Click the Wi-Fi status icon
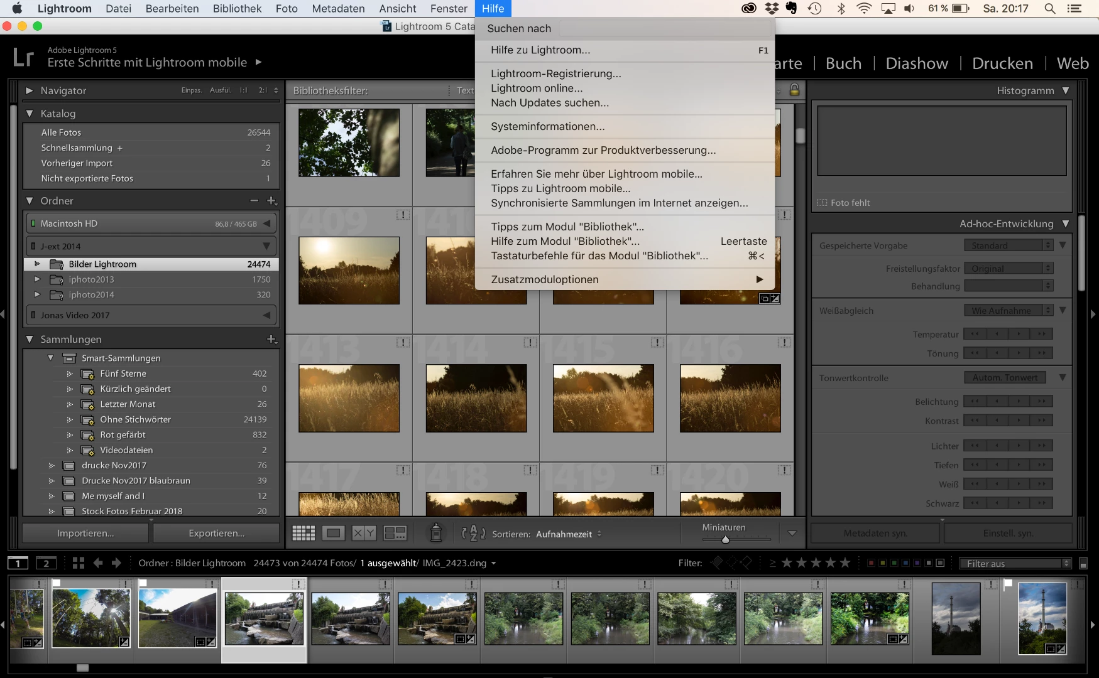The height and width of the screenshot is (678, 1099). (865, 8)
